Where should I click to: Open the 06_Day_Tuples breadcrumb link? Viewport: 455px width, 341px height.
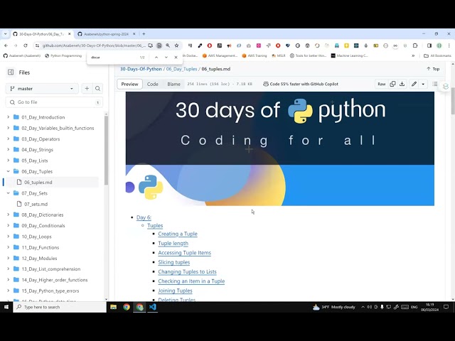coord(181,69)
